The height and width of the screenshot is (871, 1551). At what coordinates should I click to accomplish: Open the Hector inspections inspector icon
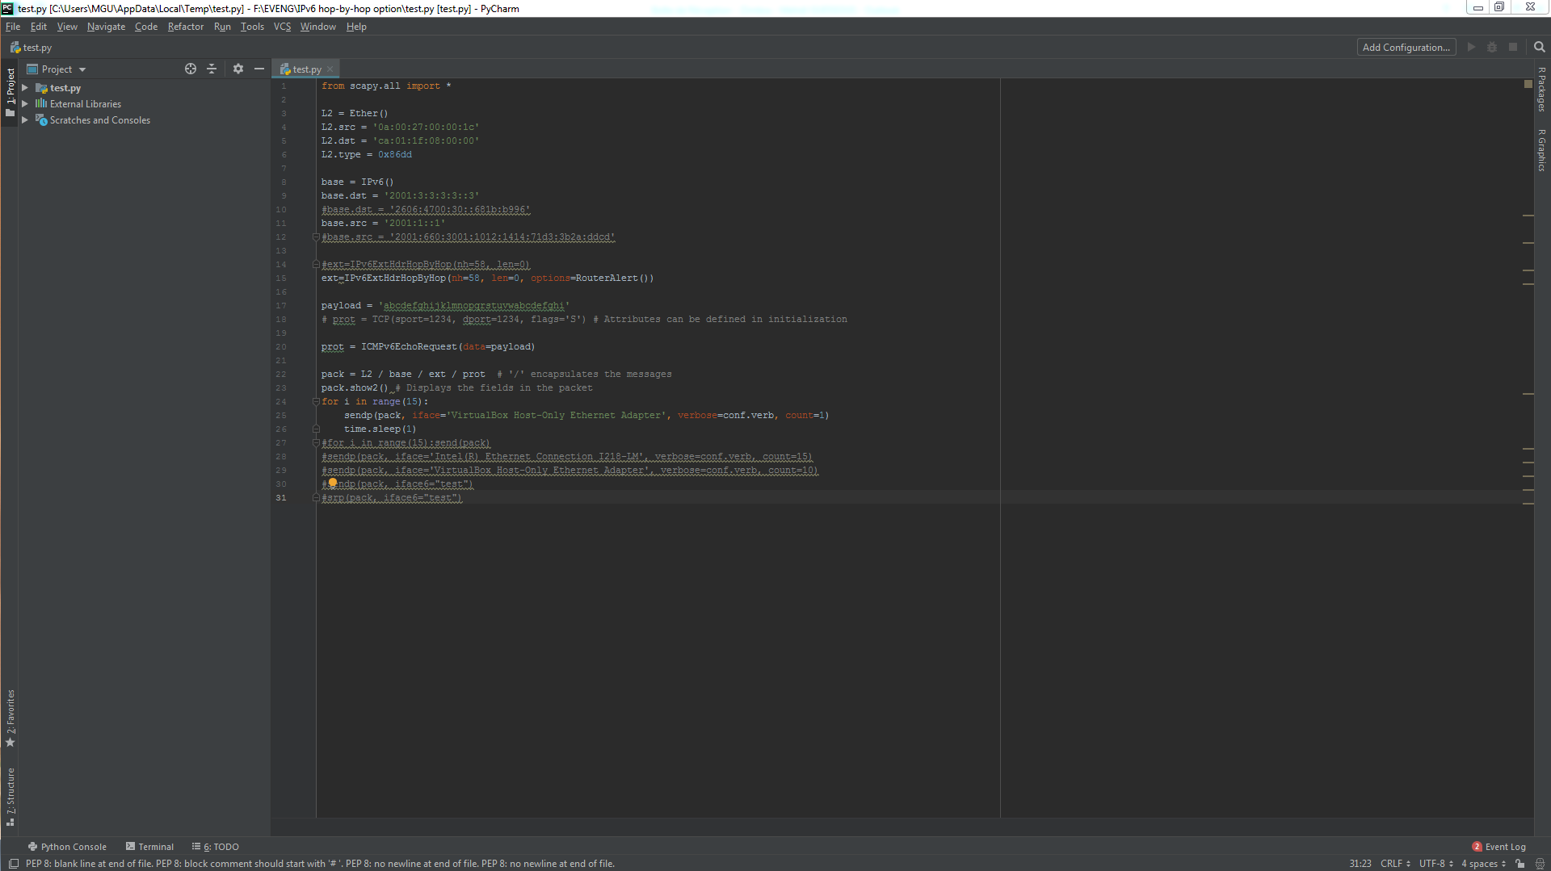pyautogui.click(x=1540, y=864)
